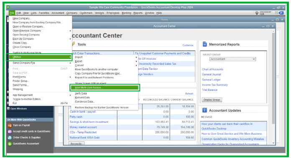Viewport: 291px width, 158px height.
Task: Click the Accept credit cards icon
Action: [x=10, y=132]
